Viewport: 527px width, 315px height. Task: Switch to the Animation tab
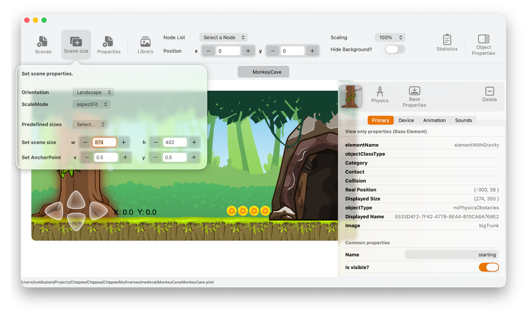[434, 120]
